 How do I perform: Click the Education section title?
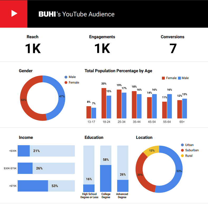pyautogui.click(x=94, y=138)
